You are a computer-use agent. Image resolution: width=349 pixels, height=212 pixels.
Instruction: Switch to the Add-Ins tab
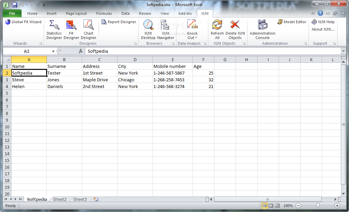[x=185, y=13]
